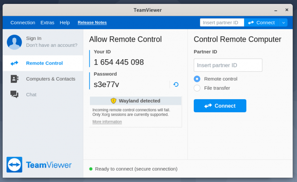Image resolution: width=297 pixels, height=182 pixels.
Task: Click the Remote Control arrows icon in sidebar
Action: pos(14,63)
